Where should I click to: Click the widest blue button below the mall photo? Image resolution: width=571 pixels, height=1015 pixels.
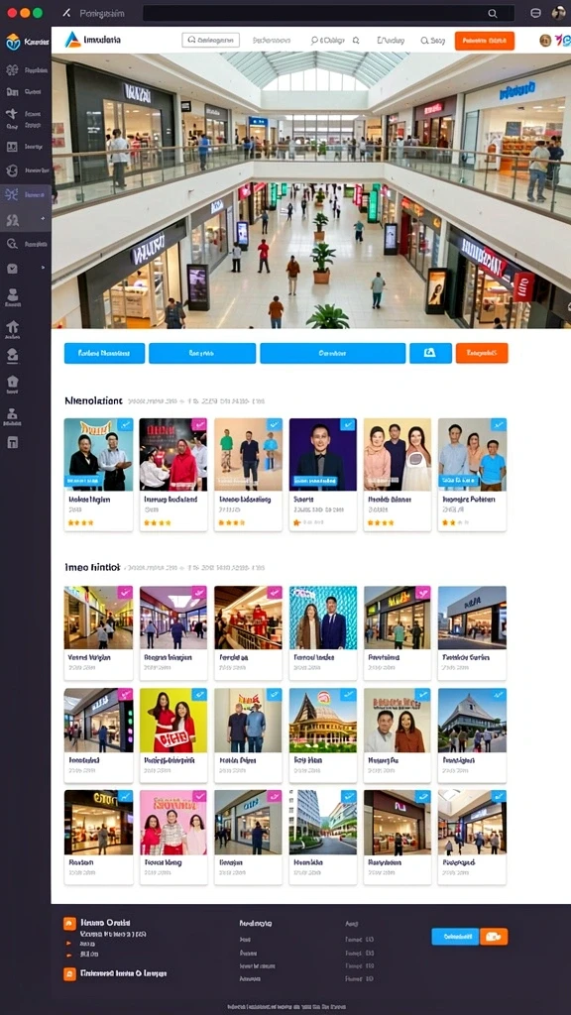point(332,354)
